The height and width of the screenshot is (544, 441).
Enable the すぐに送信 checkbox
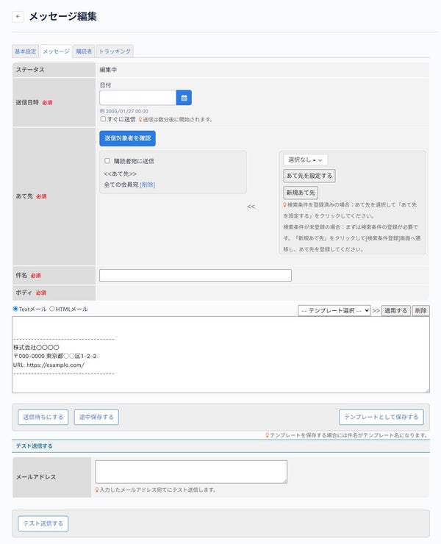pyautogui.click(x=103, y=119)
